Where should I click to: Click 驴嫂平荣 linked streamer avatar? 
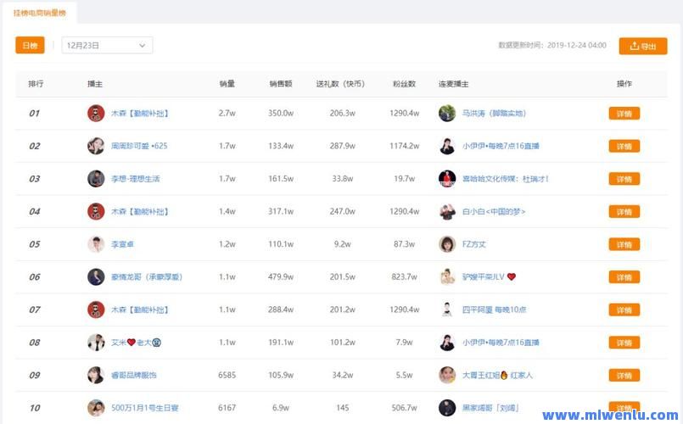click(x=447, y=276)
